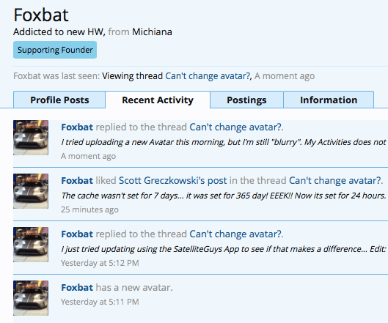Open the Information tab
This screenshot has width=388, height=323.
click(329, 100)
